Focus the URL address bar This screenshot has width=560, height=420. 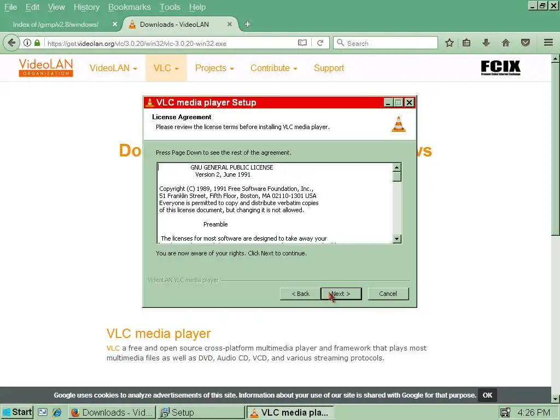coord(170,43)
